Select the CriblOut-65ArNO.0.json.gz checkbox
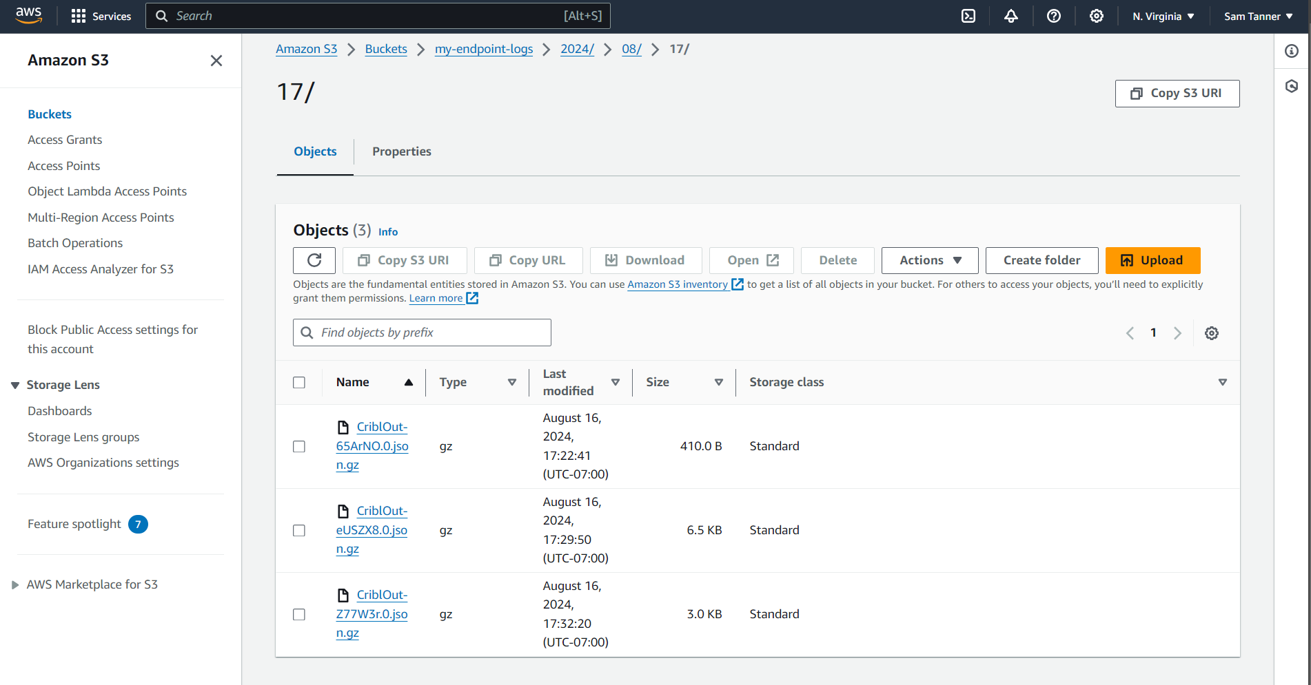The image size is (1311, 685). pyautogui.click(x=299, y=446)
